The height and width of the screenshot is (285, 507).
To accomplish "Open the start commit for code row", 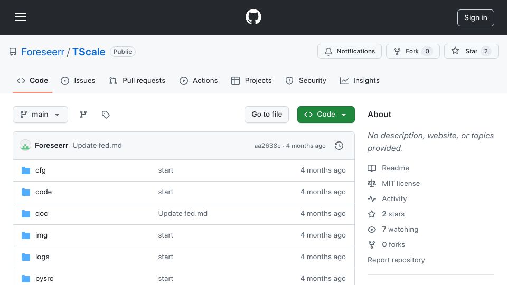I will [165, 192].
